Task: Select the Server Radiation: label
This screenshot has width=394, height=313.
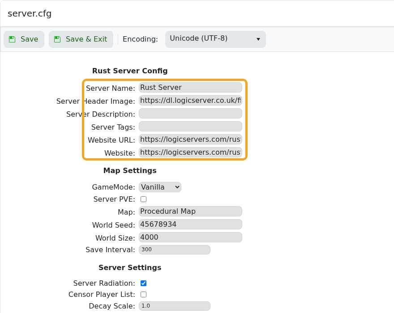Action: coord(104,283)
